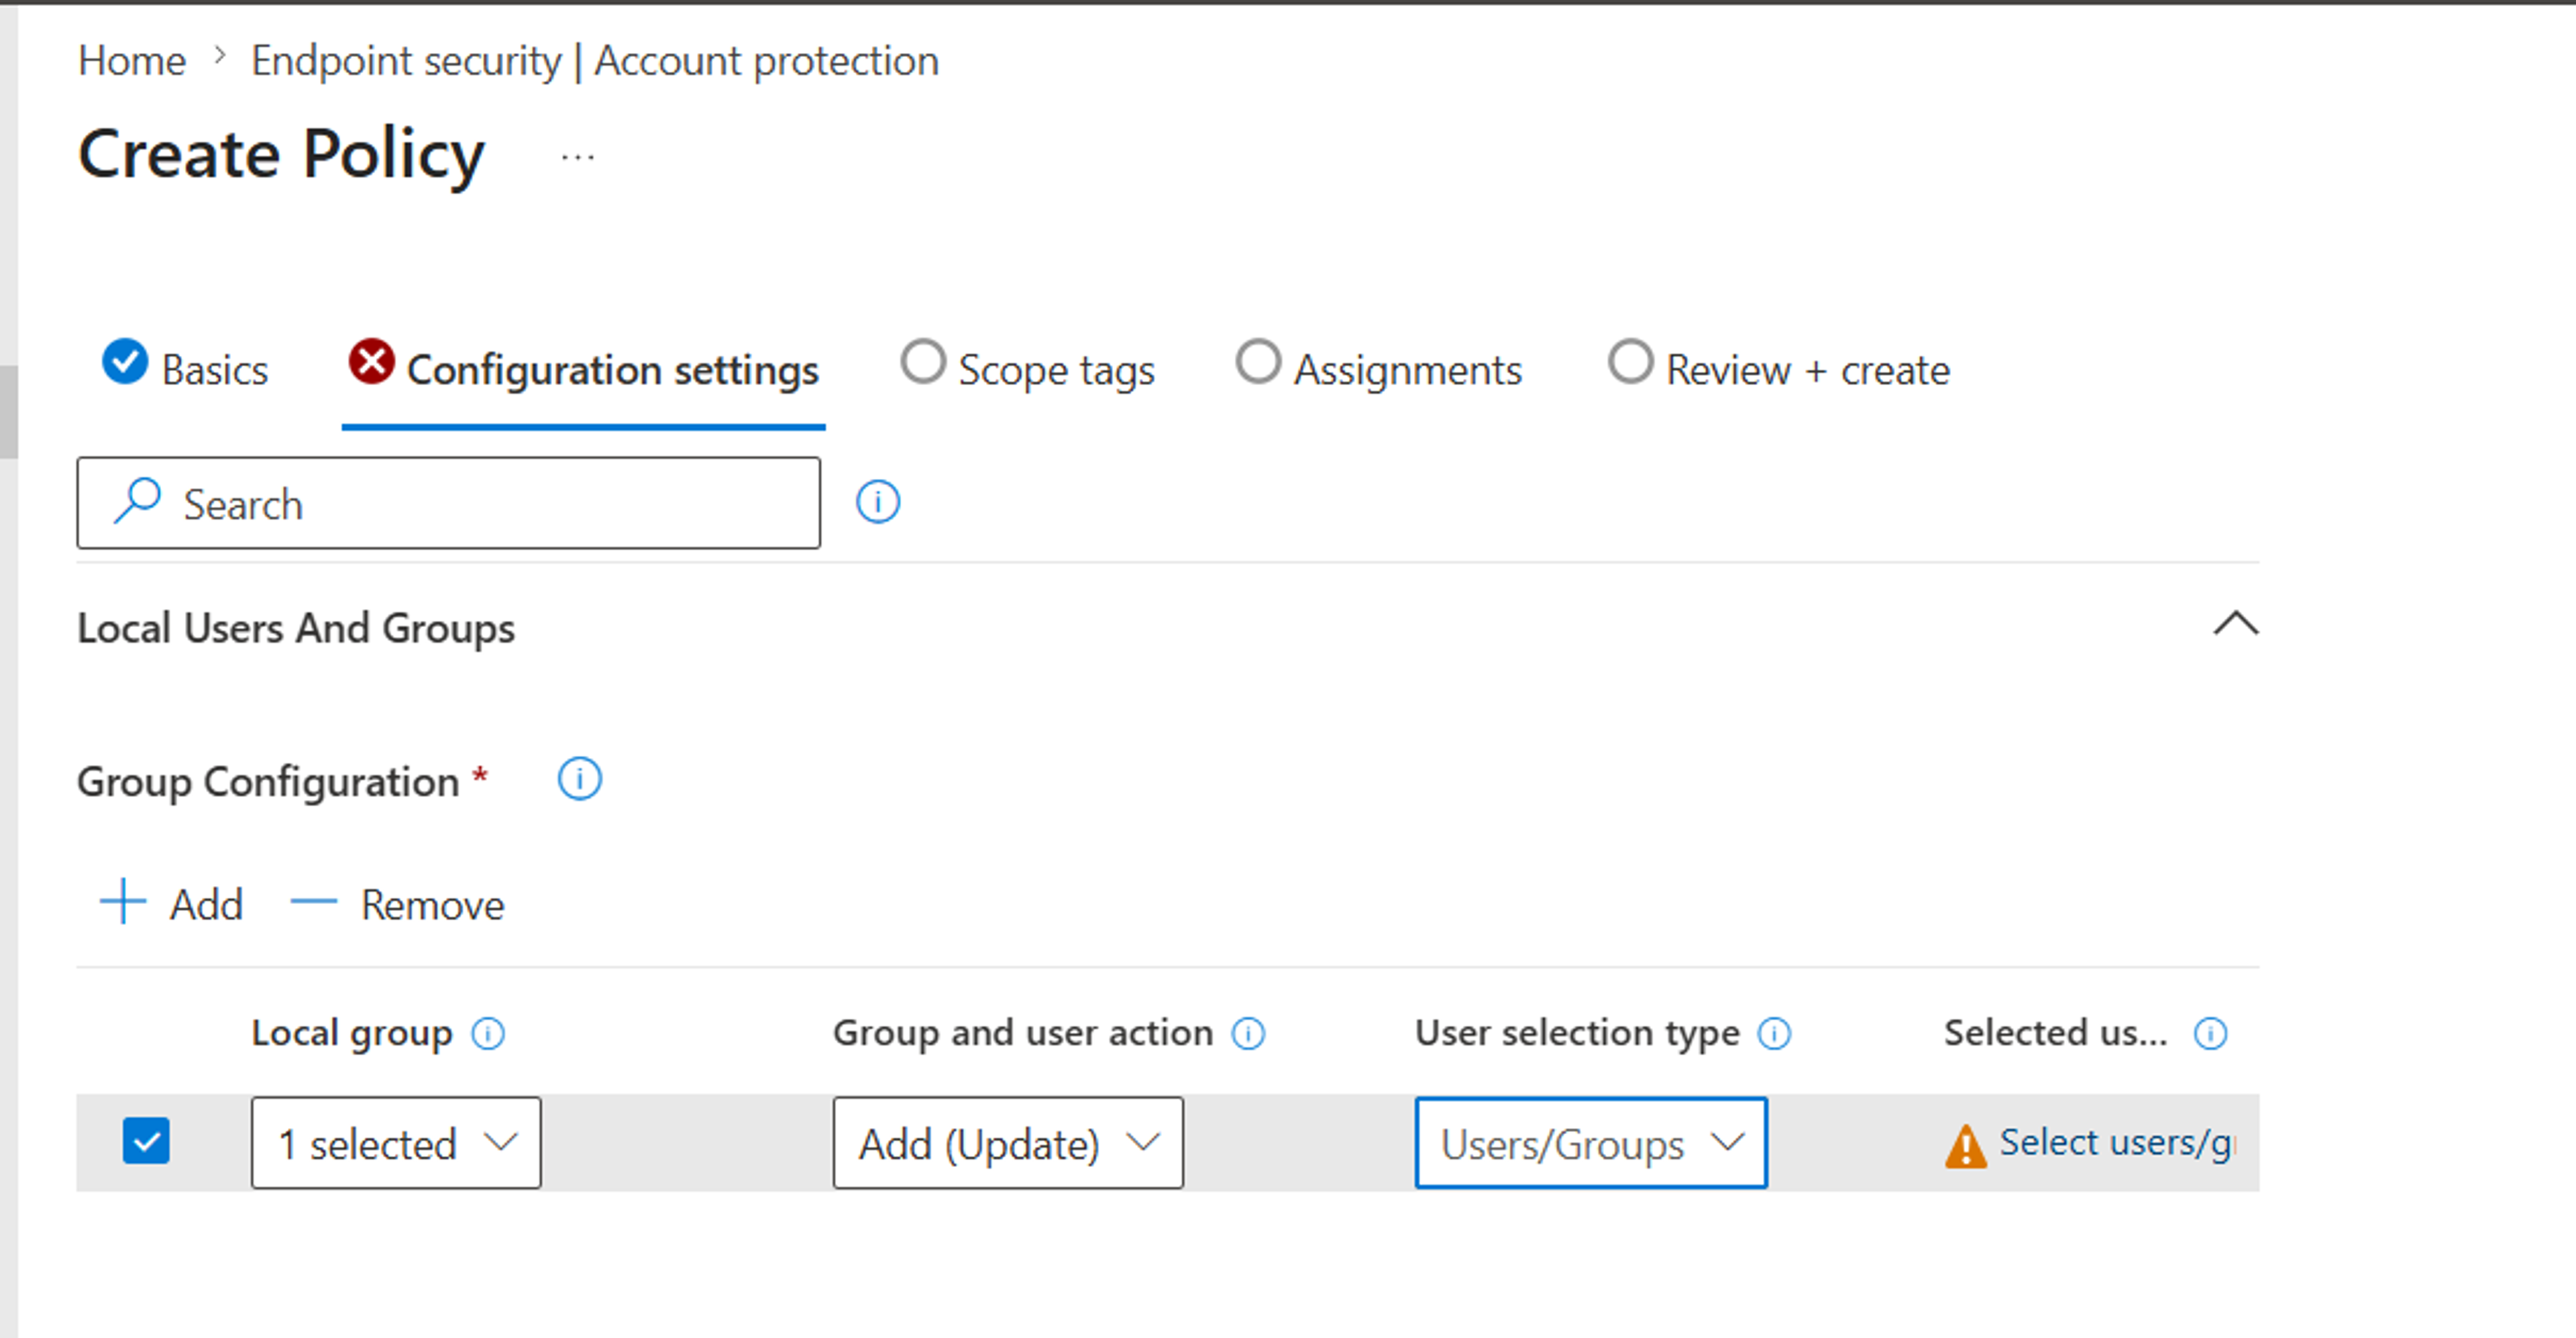Click into the Search settings field
Screen dimensions: 2576x1338
(449, 503)
